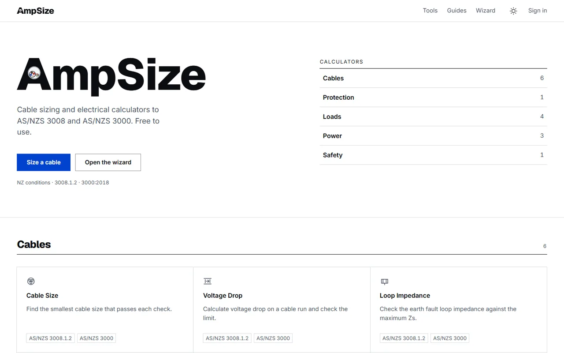Click the Cable Size card icon

pos(31,281)
